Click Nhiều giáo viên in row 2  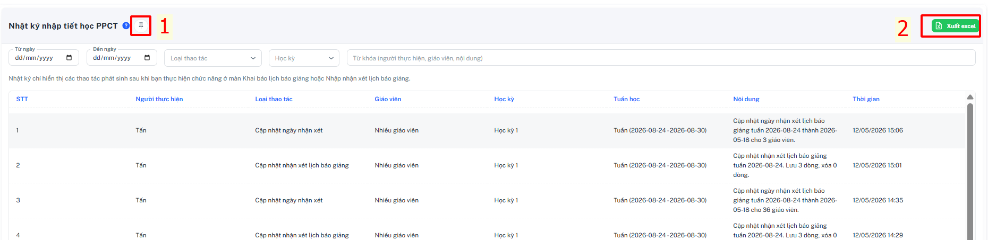(x=397, y=165)
